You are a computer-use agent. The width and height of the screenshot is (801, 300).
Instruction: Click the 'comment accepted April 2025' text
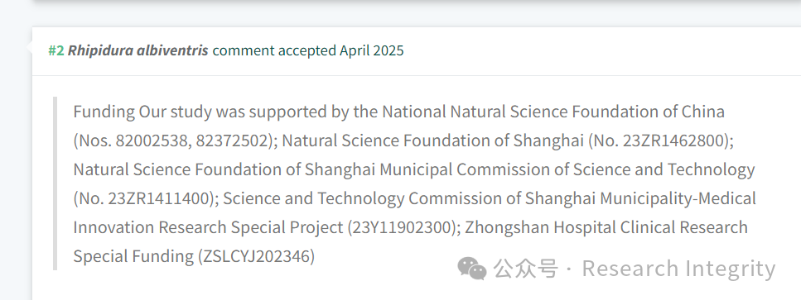(308, 50)
